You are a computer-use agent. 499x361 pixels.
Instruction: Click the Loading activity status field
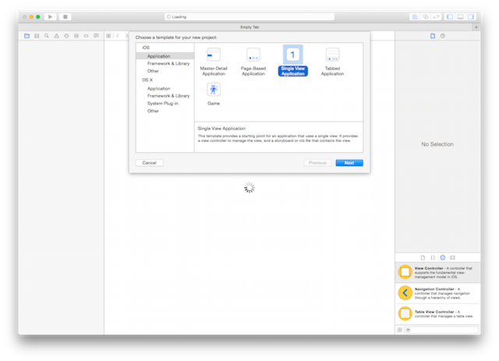coord(249,16)
